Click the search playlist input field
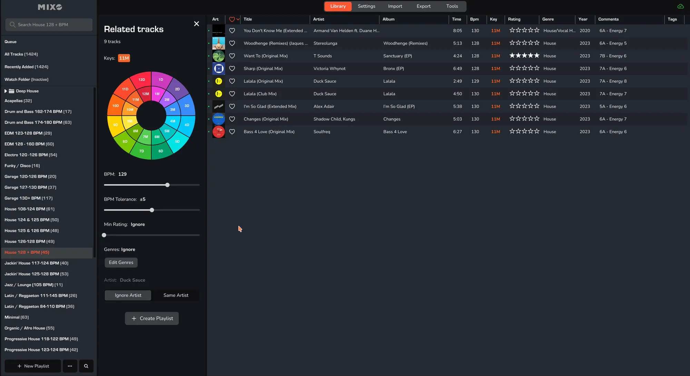Viewport: 690px width, 376px height. point(49,25)
